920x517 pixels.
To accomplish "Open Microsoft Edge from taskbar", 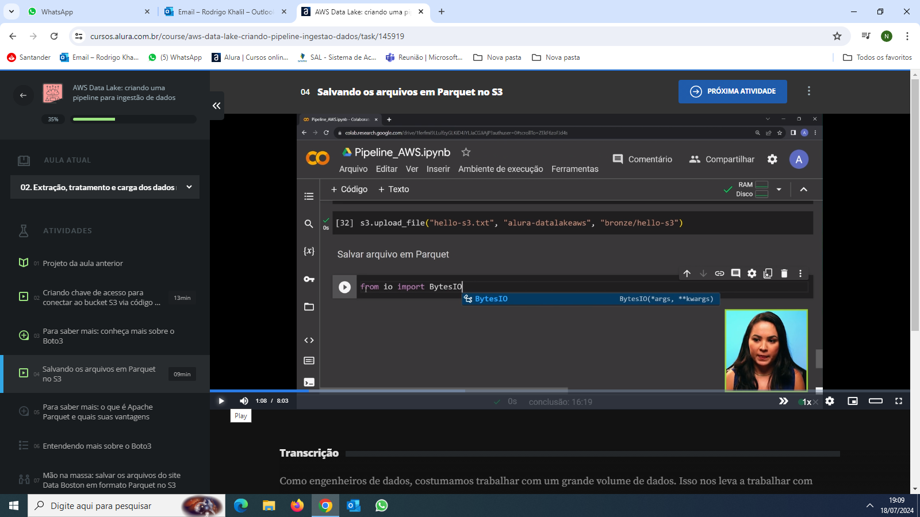I will click(x=241, y=506).
